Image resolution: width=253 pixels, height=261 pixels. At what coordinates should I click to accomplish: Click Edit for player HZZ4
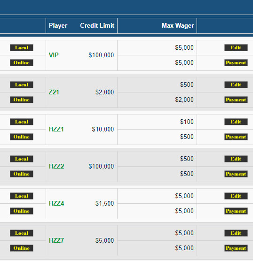coord(236,196)
